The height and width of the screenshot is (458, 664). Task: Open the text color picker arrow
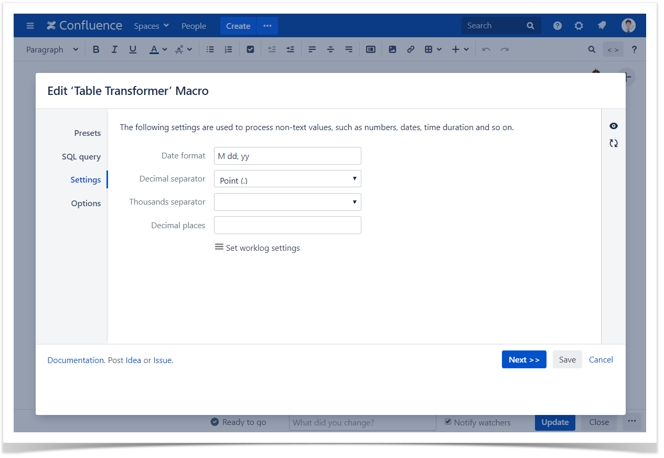(x=165, y=49)
